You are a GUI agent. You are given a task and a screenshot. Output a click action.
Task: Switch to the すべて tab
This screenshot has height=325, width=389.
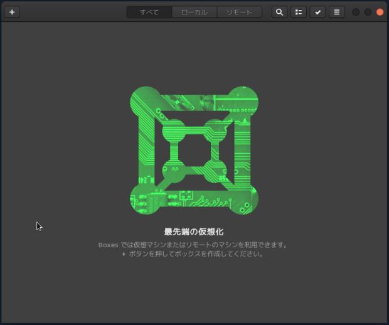(x=149, y=12)
